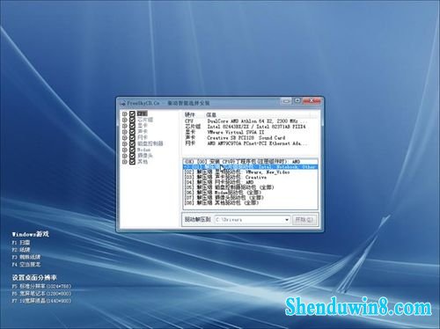Click desktop entry F2 纸牌
The image size is (440, 329).
pos(21,250)
